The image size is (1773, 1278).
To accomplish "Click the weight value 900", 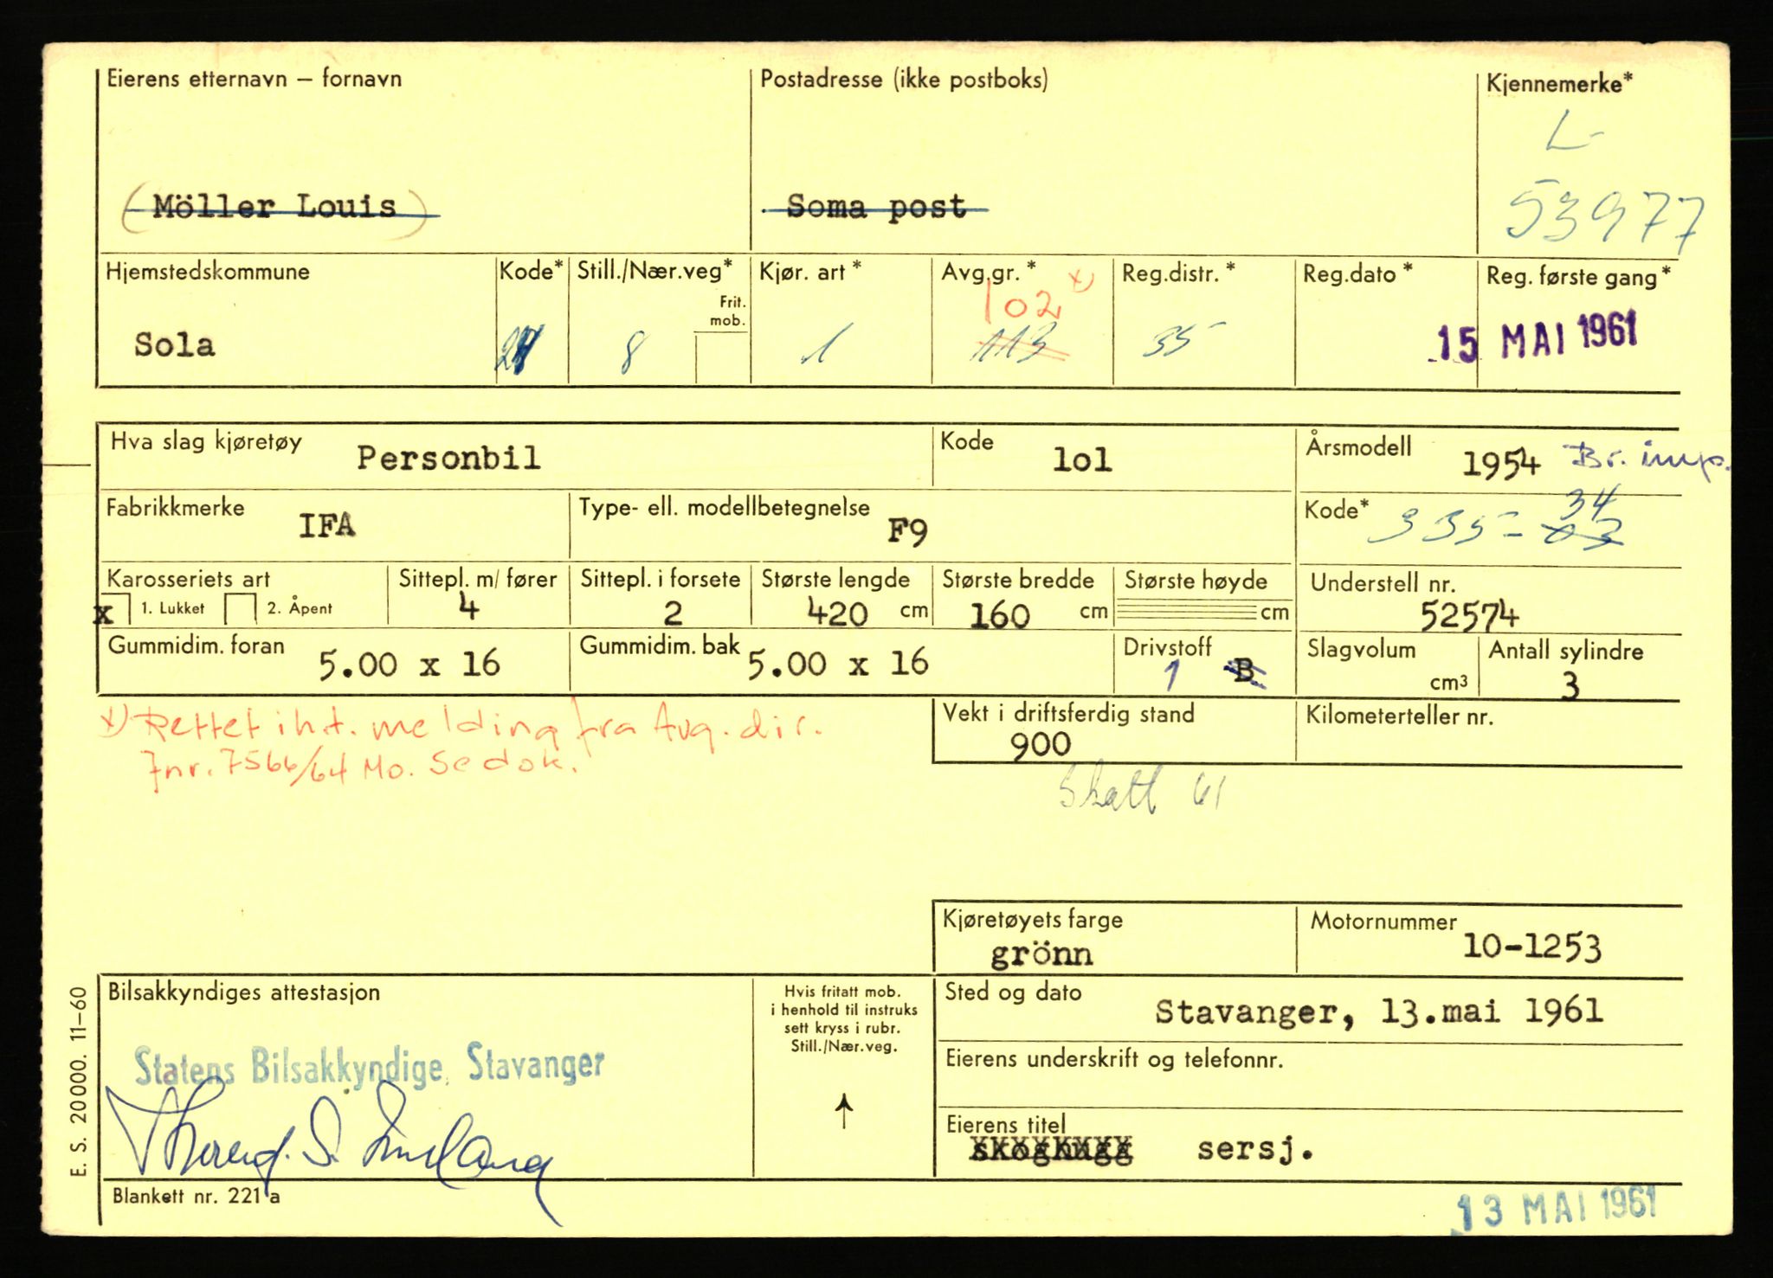I will [x=1040, y=744].
